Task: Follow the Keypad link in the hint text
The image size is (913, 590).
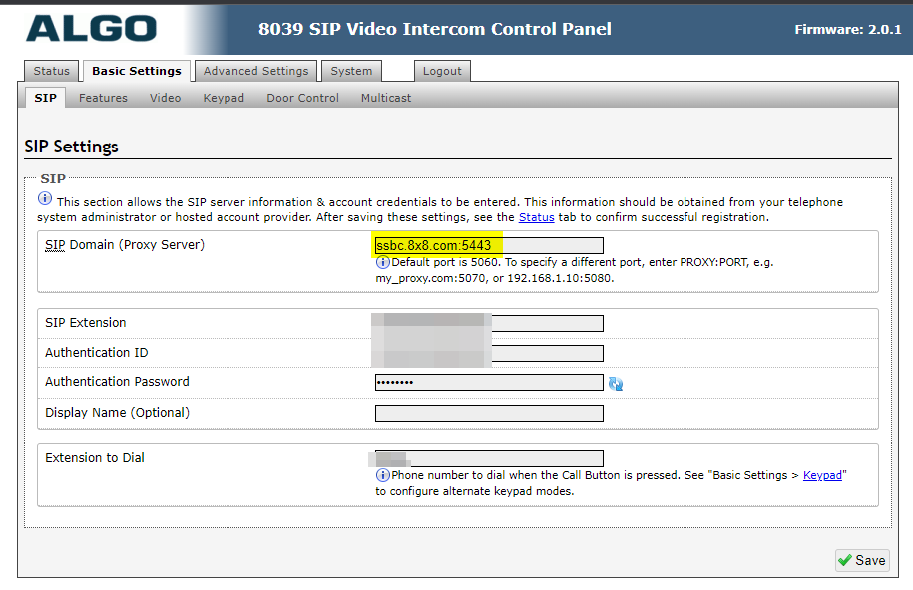Action: [x=822, y=475]
